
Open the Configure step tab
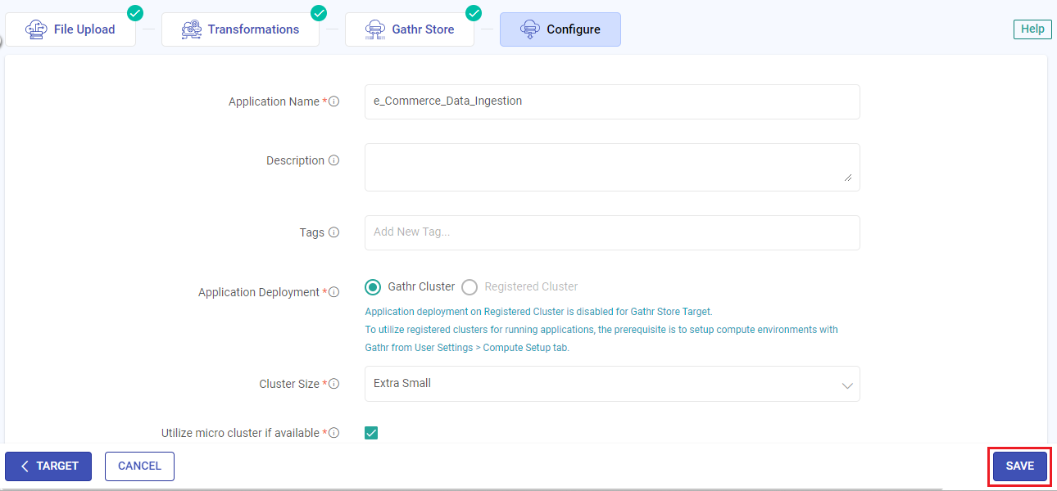pos(560,29)
